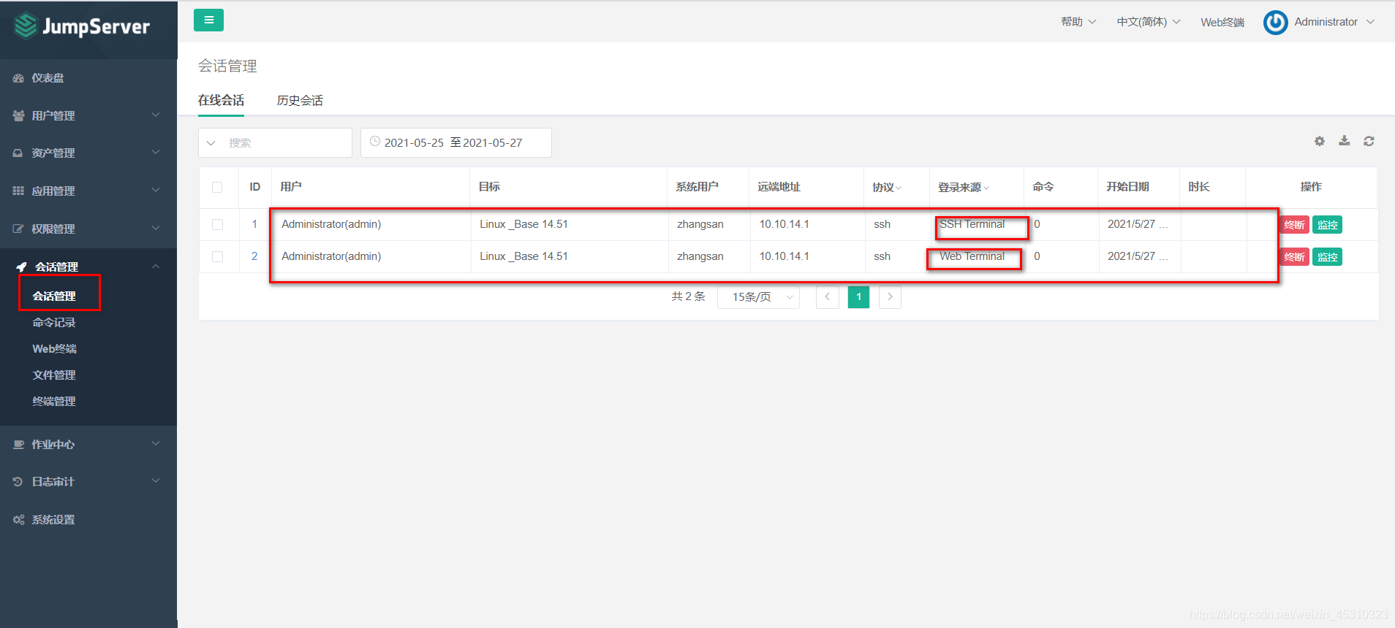Open 文件管理 in the sidebar
The height and width of the screenshot is (628, 1395).
[54, 375]
